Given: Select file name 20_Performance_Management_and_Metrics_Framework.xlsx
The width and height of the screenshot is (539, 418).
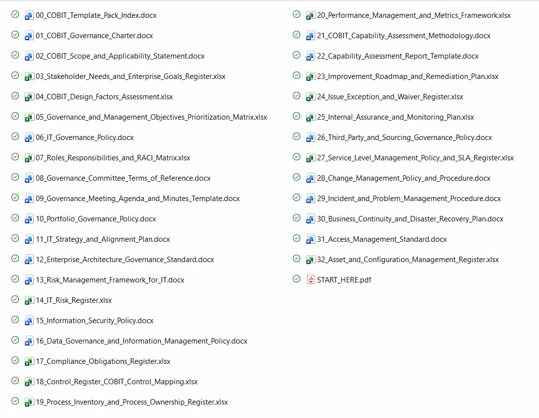Looking at the screenshot, I should click(414, 15).
